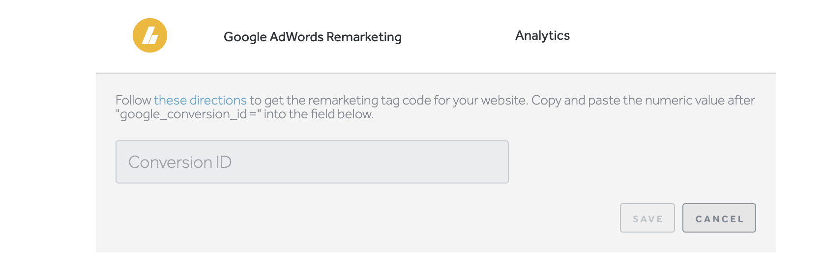Open the "these directions" link

tap(200, 100)
